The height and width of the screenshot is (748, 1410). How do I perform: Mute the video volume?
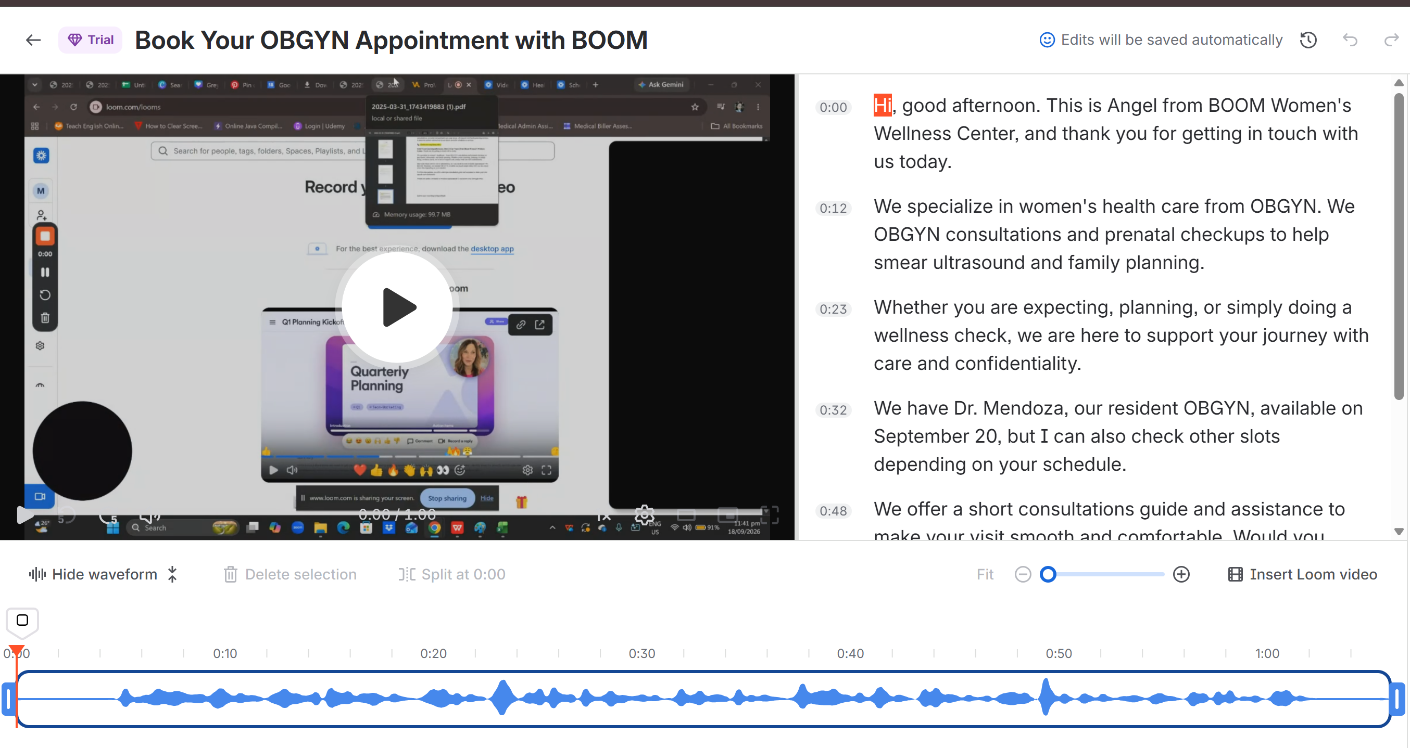149,514
